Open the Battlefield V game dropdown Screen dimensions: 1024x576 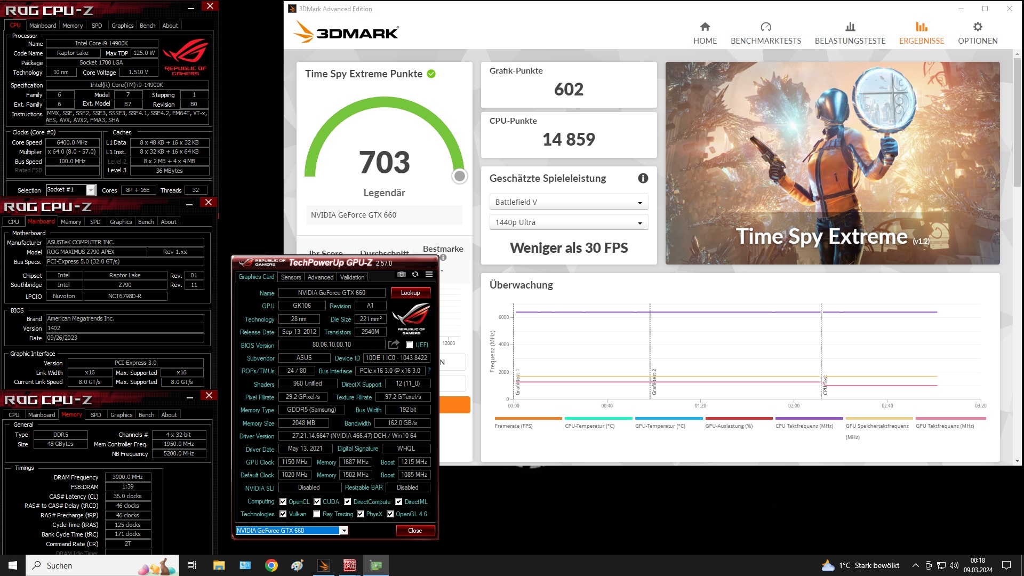[568, 202]
